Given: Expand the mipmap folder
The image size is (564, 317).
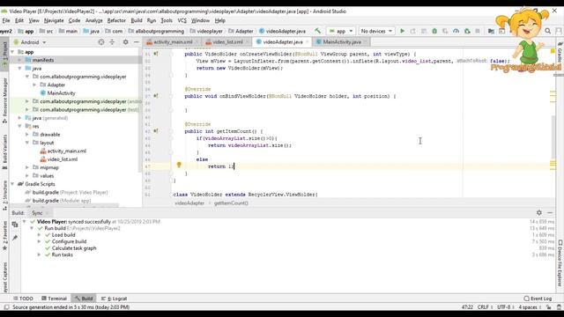Looking at the screenshot, I should point(27,167).
